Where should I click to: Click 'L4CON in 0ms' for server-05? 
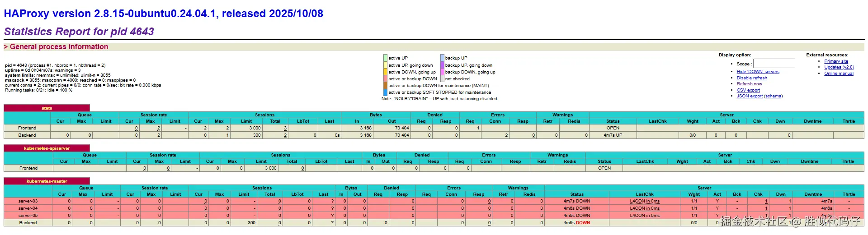pyautogui.click(x=645, y=216)
